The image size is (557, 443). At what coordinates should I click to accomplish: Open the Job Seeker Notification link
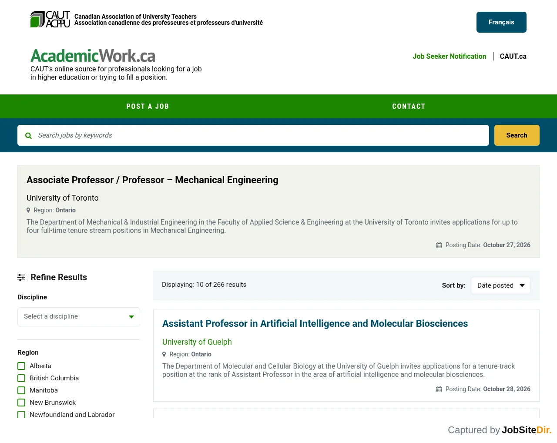pos(450,56)
